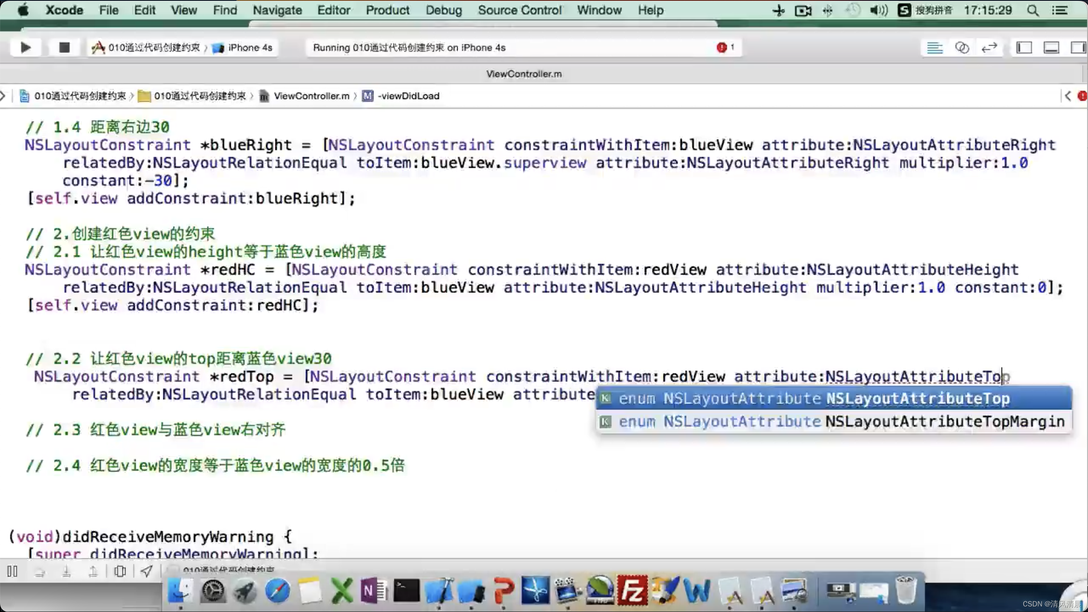Open the Source Control menu

coord(519,10)
